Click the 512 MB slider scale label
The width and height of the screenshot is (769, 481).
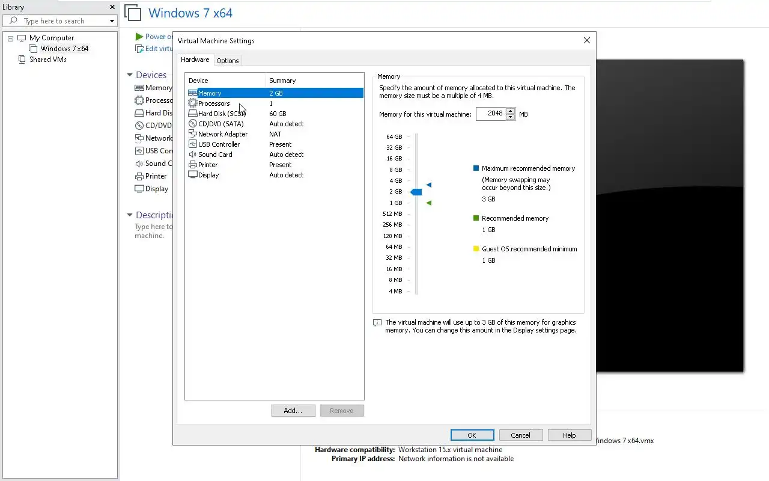[x=392, y=214]
